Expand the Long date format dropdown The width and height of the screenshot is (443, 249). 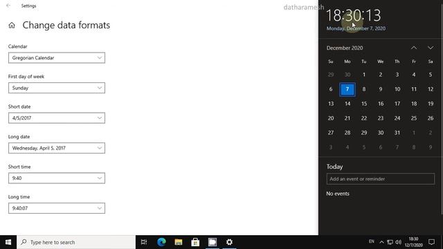click(57, 148)
